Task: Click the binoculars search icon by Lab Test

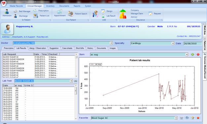Action: click(76, 81)
